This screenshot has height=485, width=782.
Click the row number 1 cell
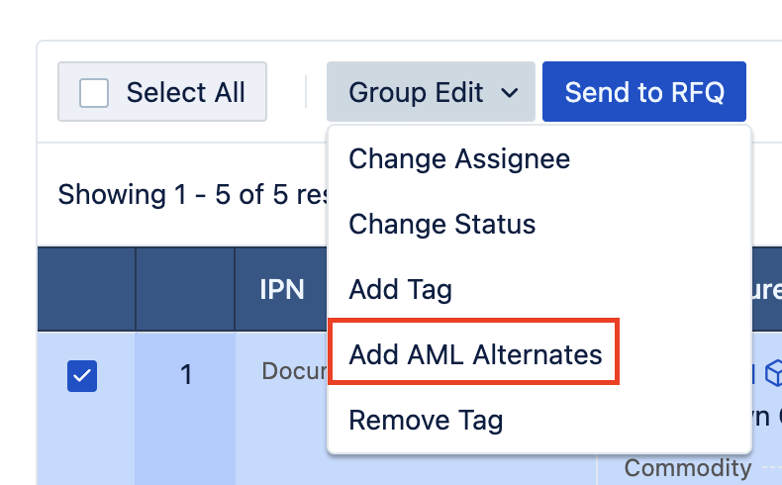(185, 376)
